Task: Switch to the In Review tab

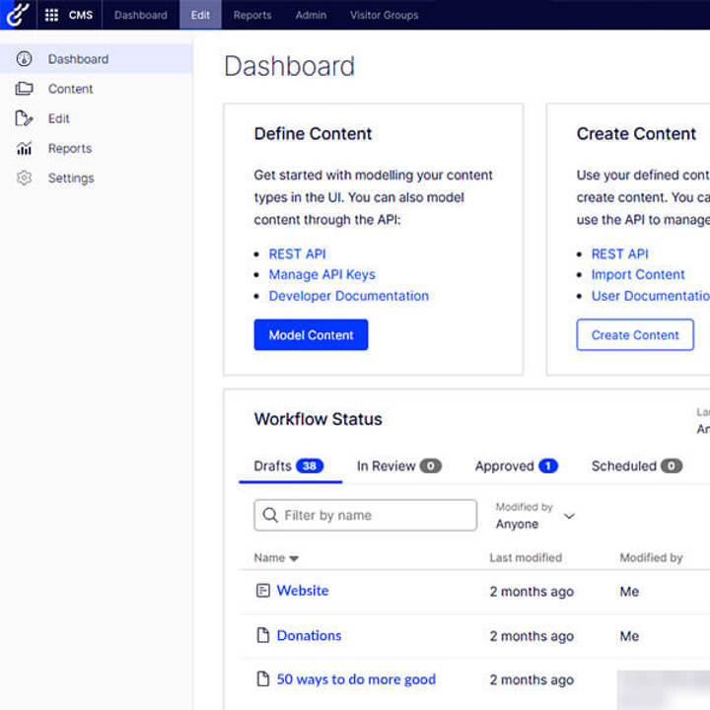Action: (398, 466)
